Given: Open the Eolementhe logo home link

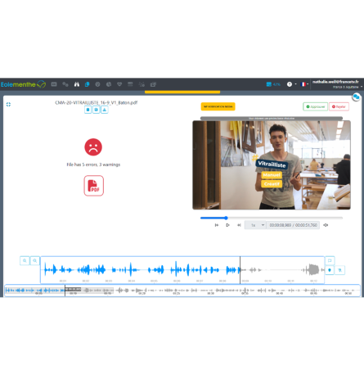Looking at the screenshot, I should pyautogui.click(x=23, y=84).
